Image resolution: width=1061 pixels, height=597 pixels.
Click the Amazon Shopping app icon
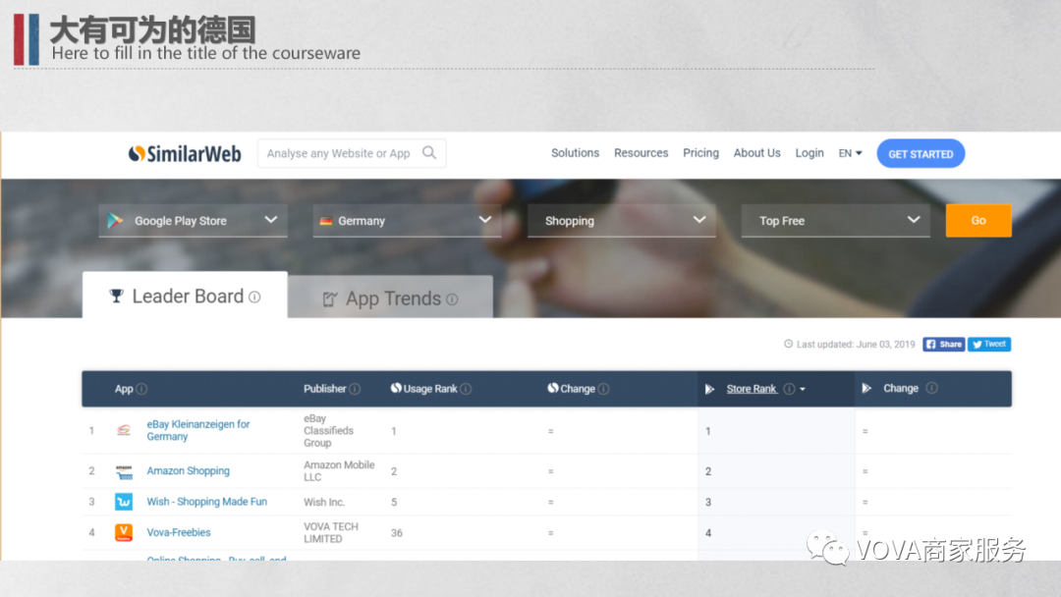(x=124, y=471)
